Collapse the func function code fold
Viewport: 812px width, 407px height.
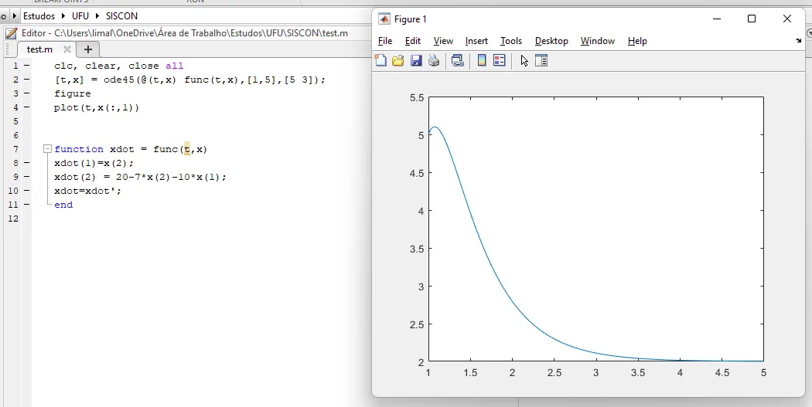(47, 149)
